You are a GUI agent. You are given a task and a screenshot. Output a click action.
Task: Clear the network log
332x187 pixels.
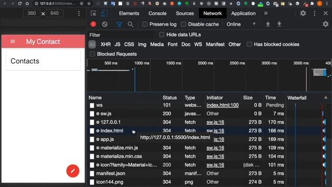pos(105,24)
